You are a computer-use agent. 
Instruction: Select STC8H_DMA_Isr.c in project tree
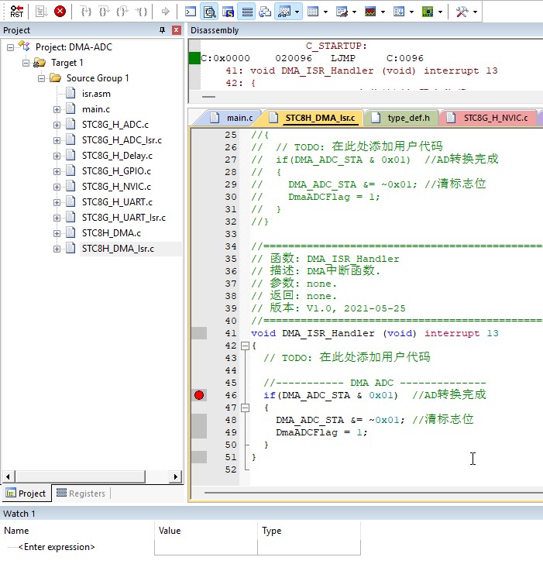(x=118, y=249)
